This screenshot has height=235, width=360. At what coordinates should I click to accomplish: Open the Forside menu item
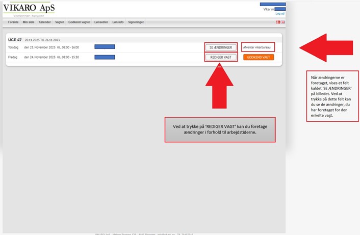[13, 22]
